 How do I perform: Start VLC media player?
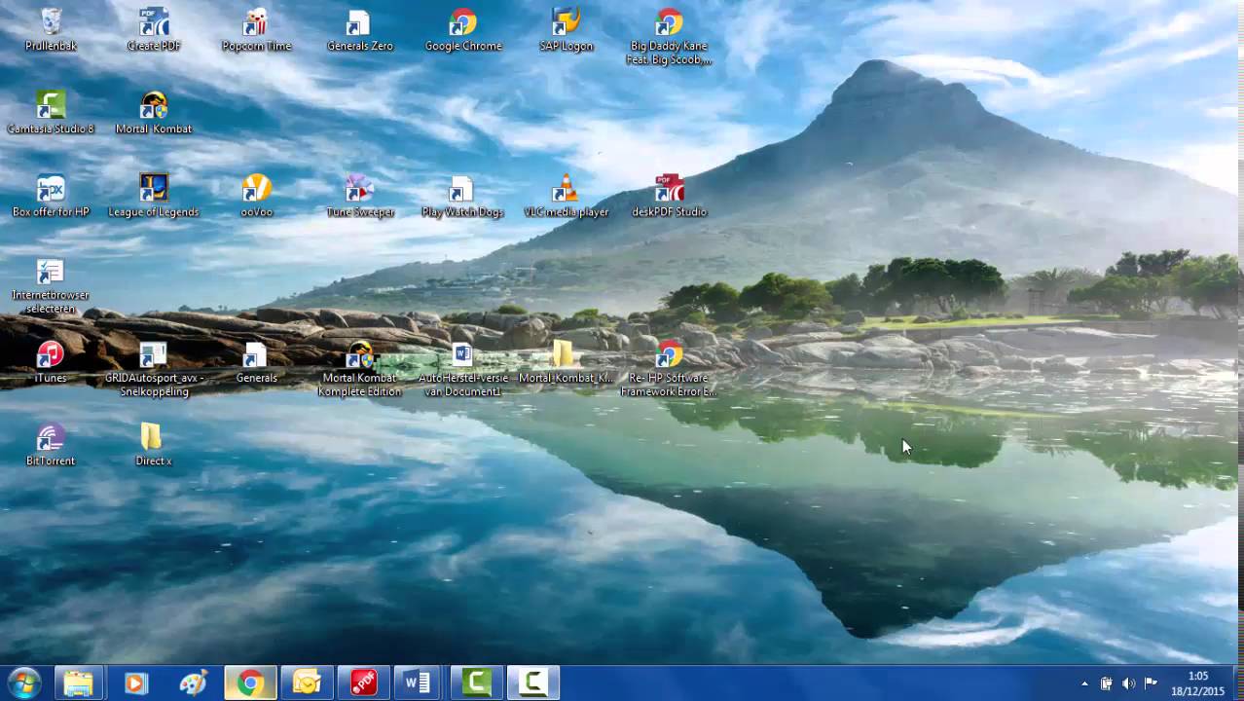566,190
